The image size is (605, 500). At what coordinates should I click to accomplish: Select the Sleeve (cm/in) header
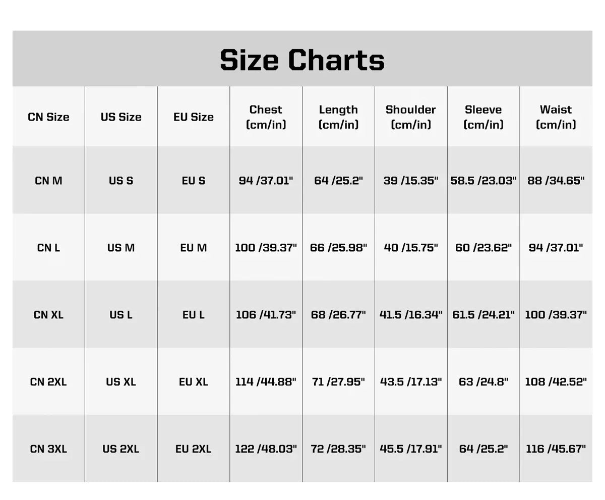click(x=483, y=117)
